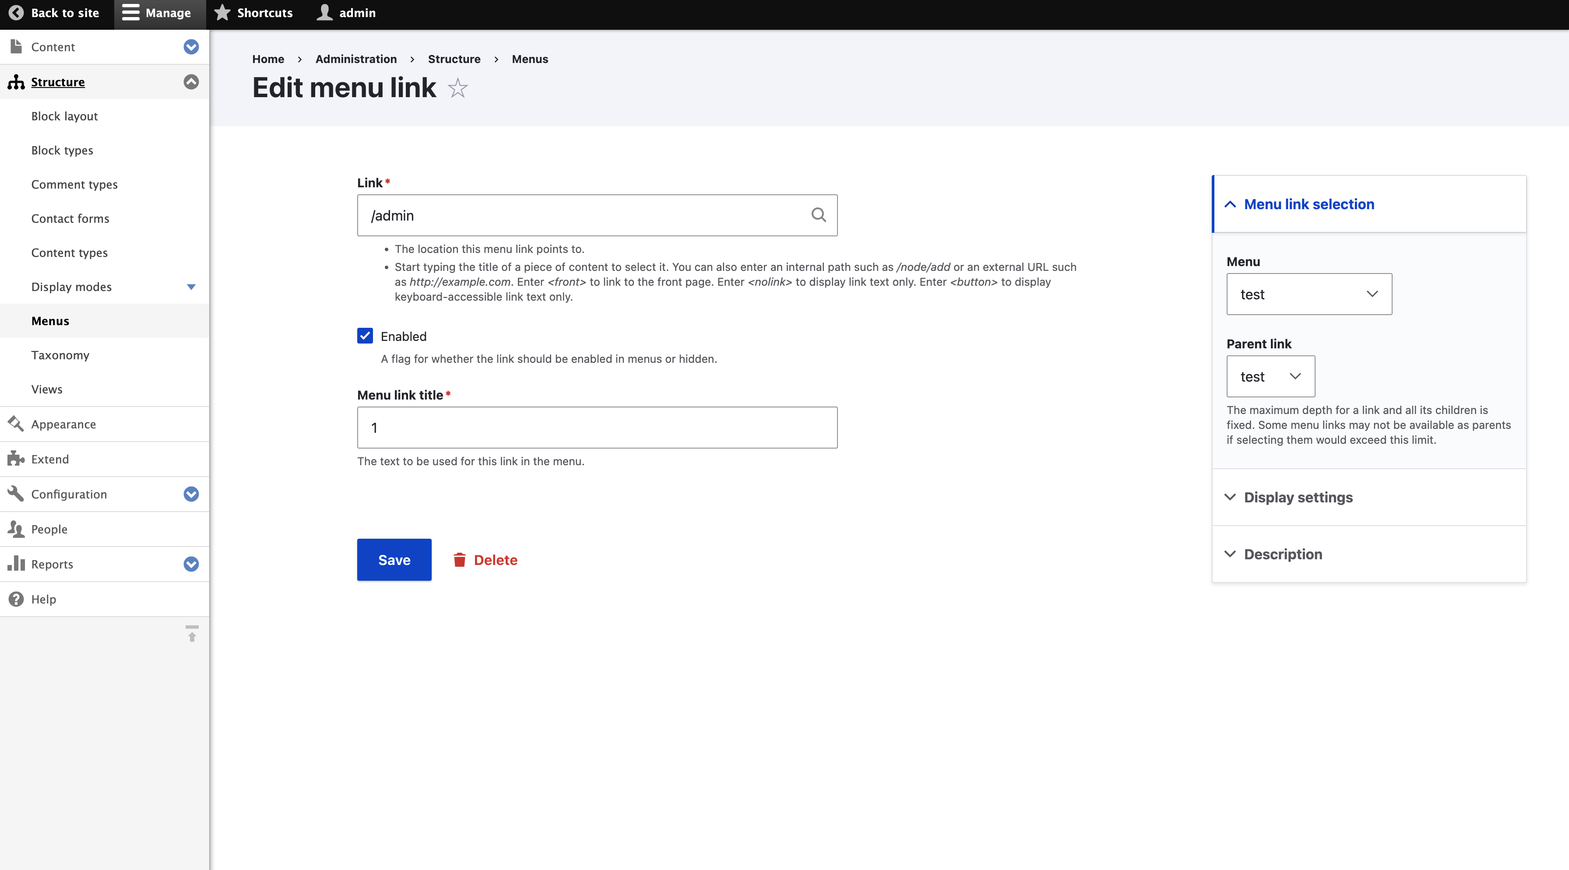
Task: Click the Help question mark icon
Action: [x=16, y=599]
